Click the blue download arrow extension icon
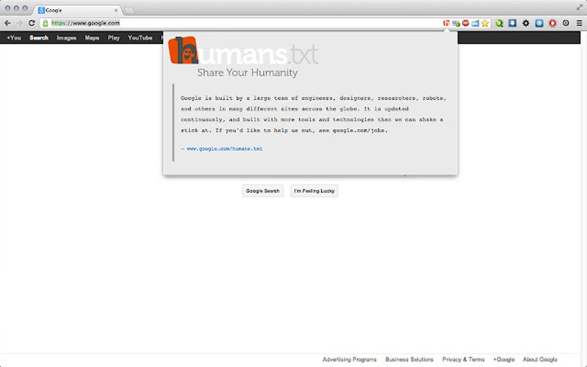Viewport: 587px width, 367px height. 512,23
